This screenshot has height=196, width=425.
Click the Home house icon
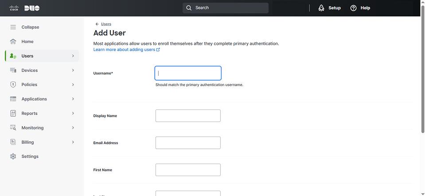pyautogui.click(x=13, y=42)
